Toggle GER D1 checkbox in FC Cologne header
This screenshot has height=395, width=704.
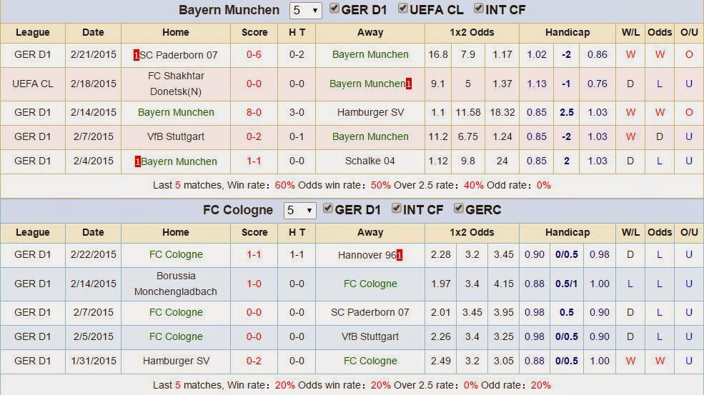(328, 209)
